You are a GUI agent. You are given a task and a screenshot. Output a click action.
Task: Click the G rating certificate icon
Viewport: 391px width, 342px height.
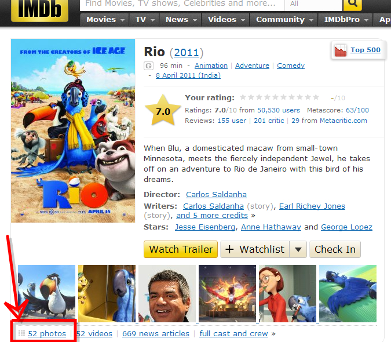coord(148,66)
